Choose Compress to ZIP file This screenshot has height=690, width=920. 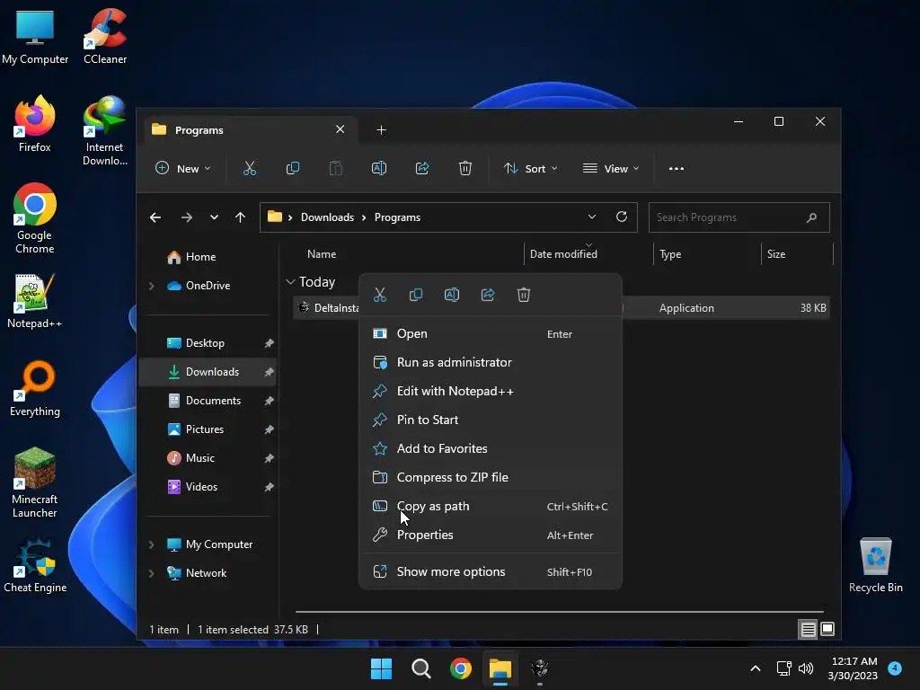[x=490, y=478]
